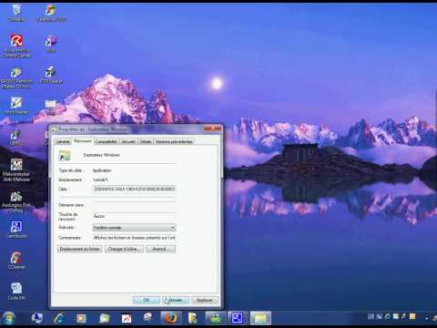Viewport: 437px width, 328px height.
Task: Open the Auslogics Disk Defrag desktop icon
Action: pos(16,202)
